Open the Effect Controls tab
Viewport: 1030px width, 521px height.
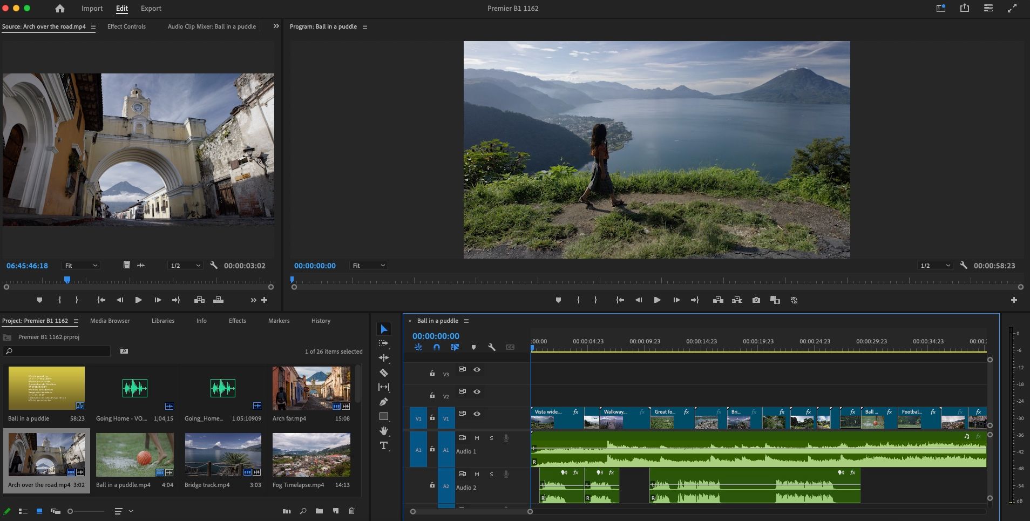click(x=126, y=26)
